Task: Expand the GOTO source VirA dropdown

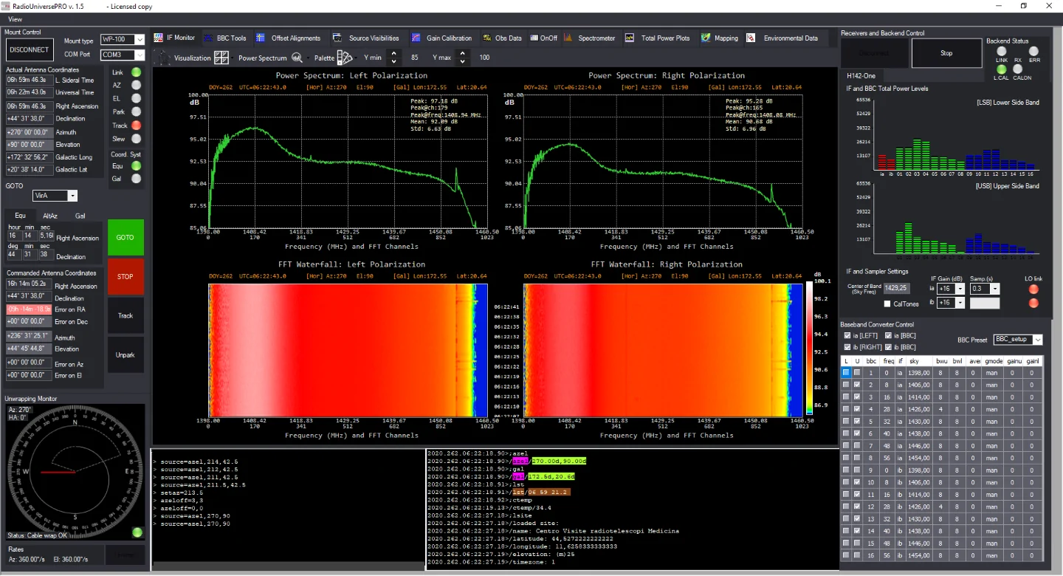Action: (x=55, y=196)
